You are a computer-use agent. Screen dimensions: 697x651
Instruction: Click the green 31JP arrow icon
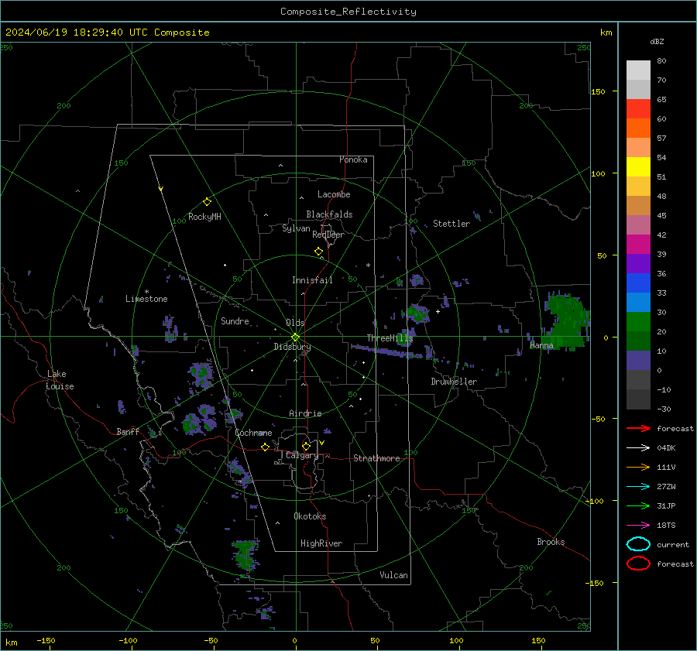638,505
